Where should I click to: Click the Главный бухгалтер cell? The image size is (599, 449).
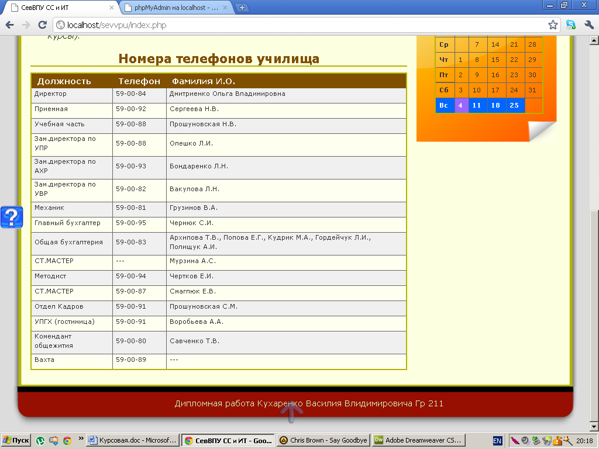click(x=72, y=224)
